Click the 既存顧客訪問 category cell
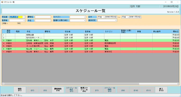The image size is (181, 97). click(112, 43)
